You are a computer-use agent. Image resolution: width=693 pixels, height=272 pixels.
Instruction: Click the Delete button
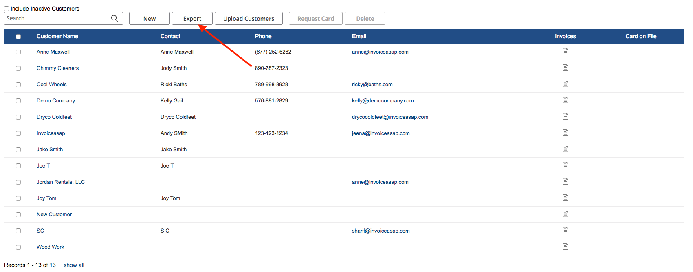365,18
